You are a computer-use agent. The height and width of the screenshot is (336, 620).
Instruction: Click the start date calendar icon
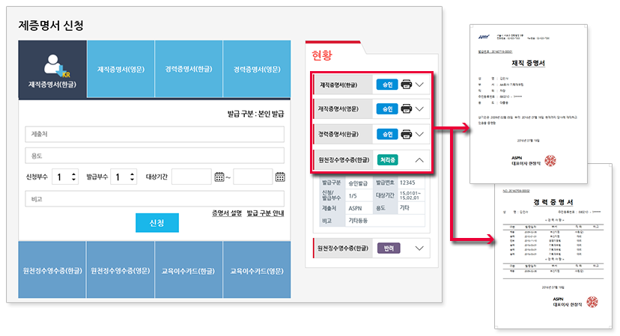pos(219,177)
